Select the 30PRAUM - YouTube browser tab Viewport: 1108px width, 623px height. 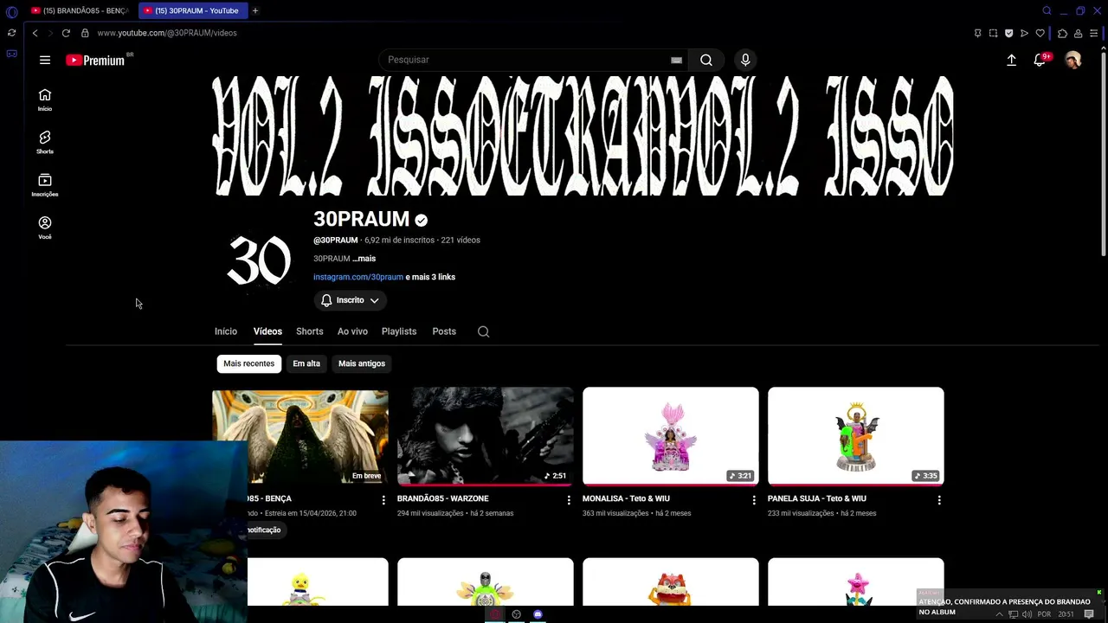pyautogui.click(x=192, y=10)
